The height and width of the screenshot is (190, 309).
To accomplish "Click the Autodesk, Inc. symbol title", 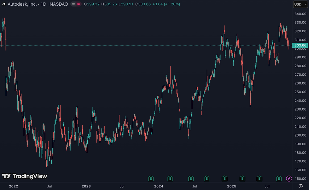I will [22, 4].
